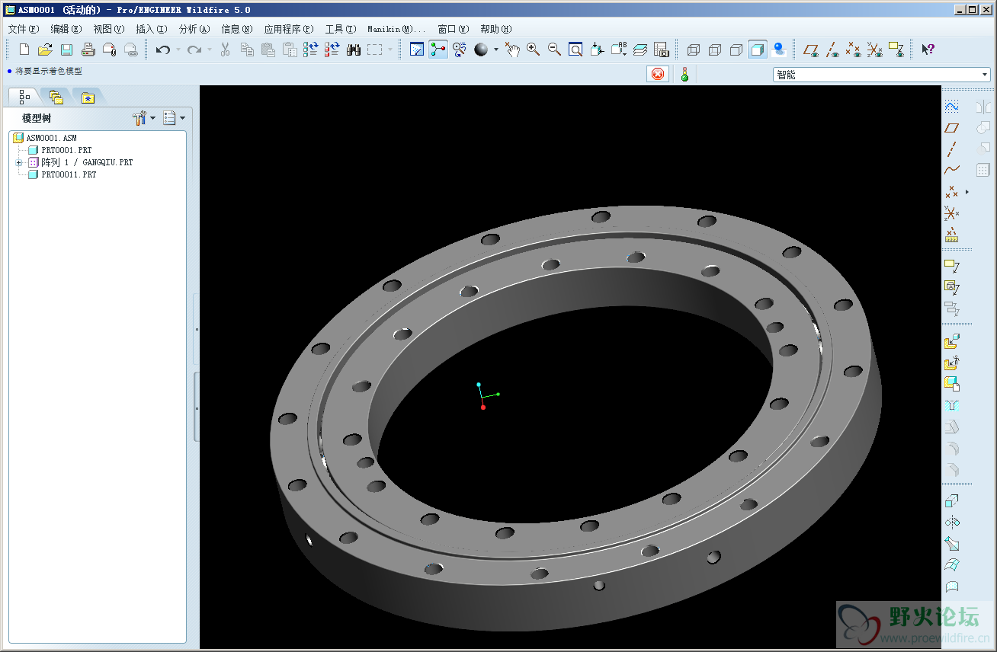Select the Revolve tool in right toolbar
The height and width of the screenshot is (652, 997).
tap(951, 523)
